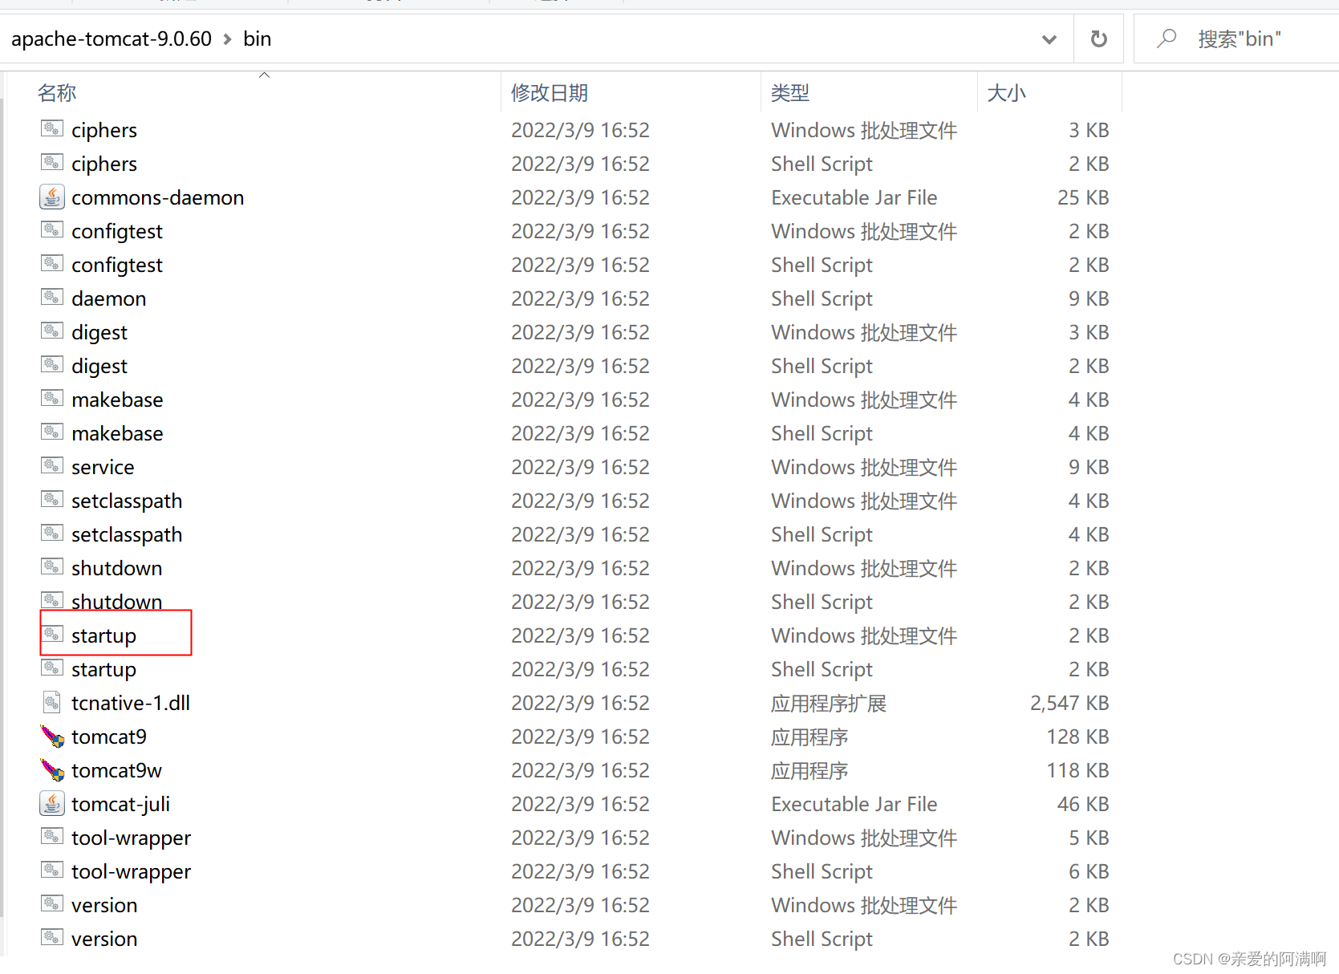Image resolution: width=1339 pixels, height=974 pixels.
Task: Click the 6 KB size value
Action: point(1089,871)
